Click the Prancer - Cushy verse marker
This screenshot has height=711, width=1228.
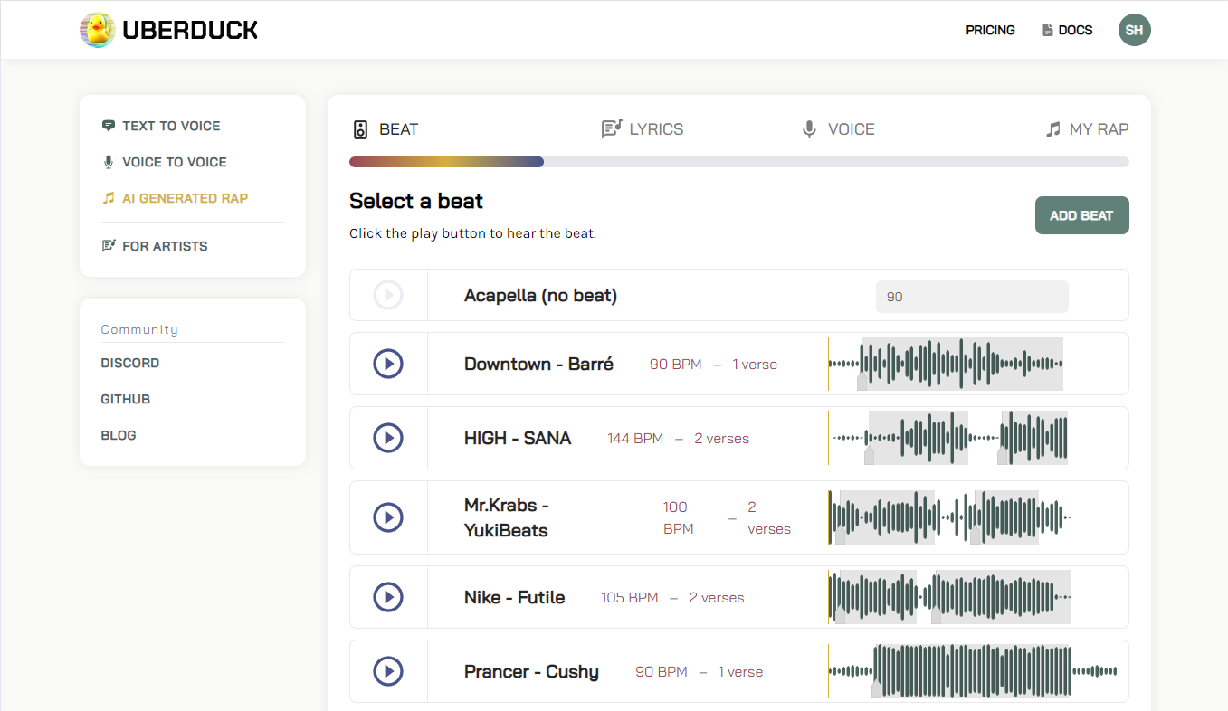(877, 690)
